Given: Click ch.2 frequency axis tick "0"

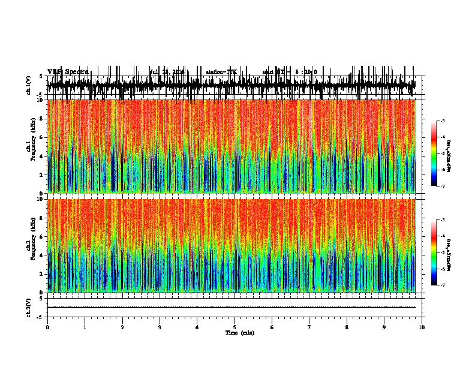Looking at the screenshot, I should pyautogui.click(x=42, y=293).
